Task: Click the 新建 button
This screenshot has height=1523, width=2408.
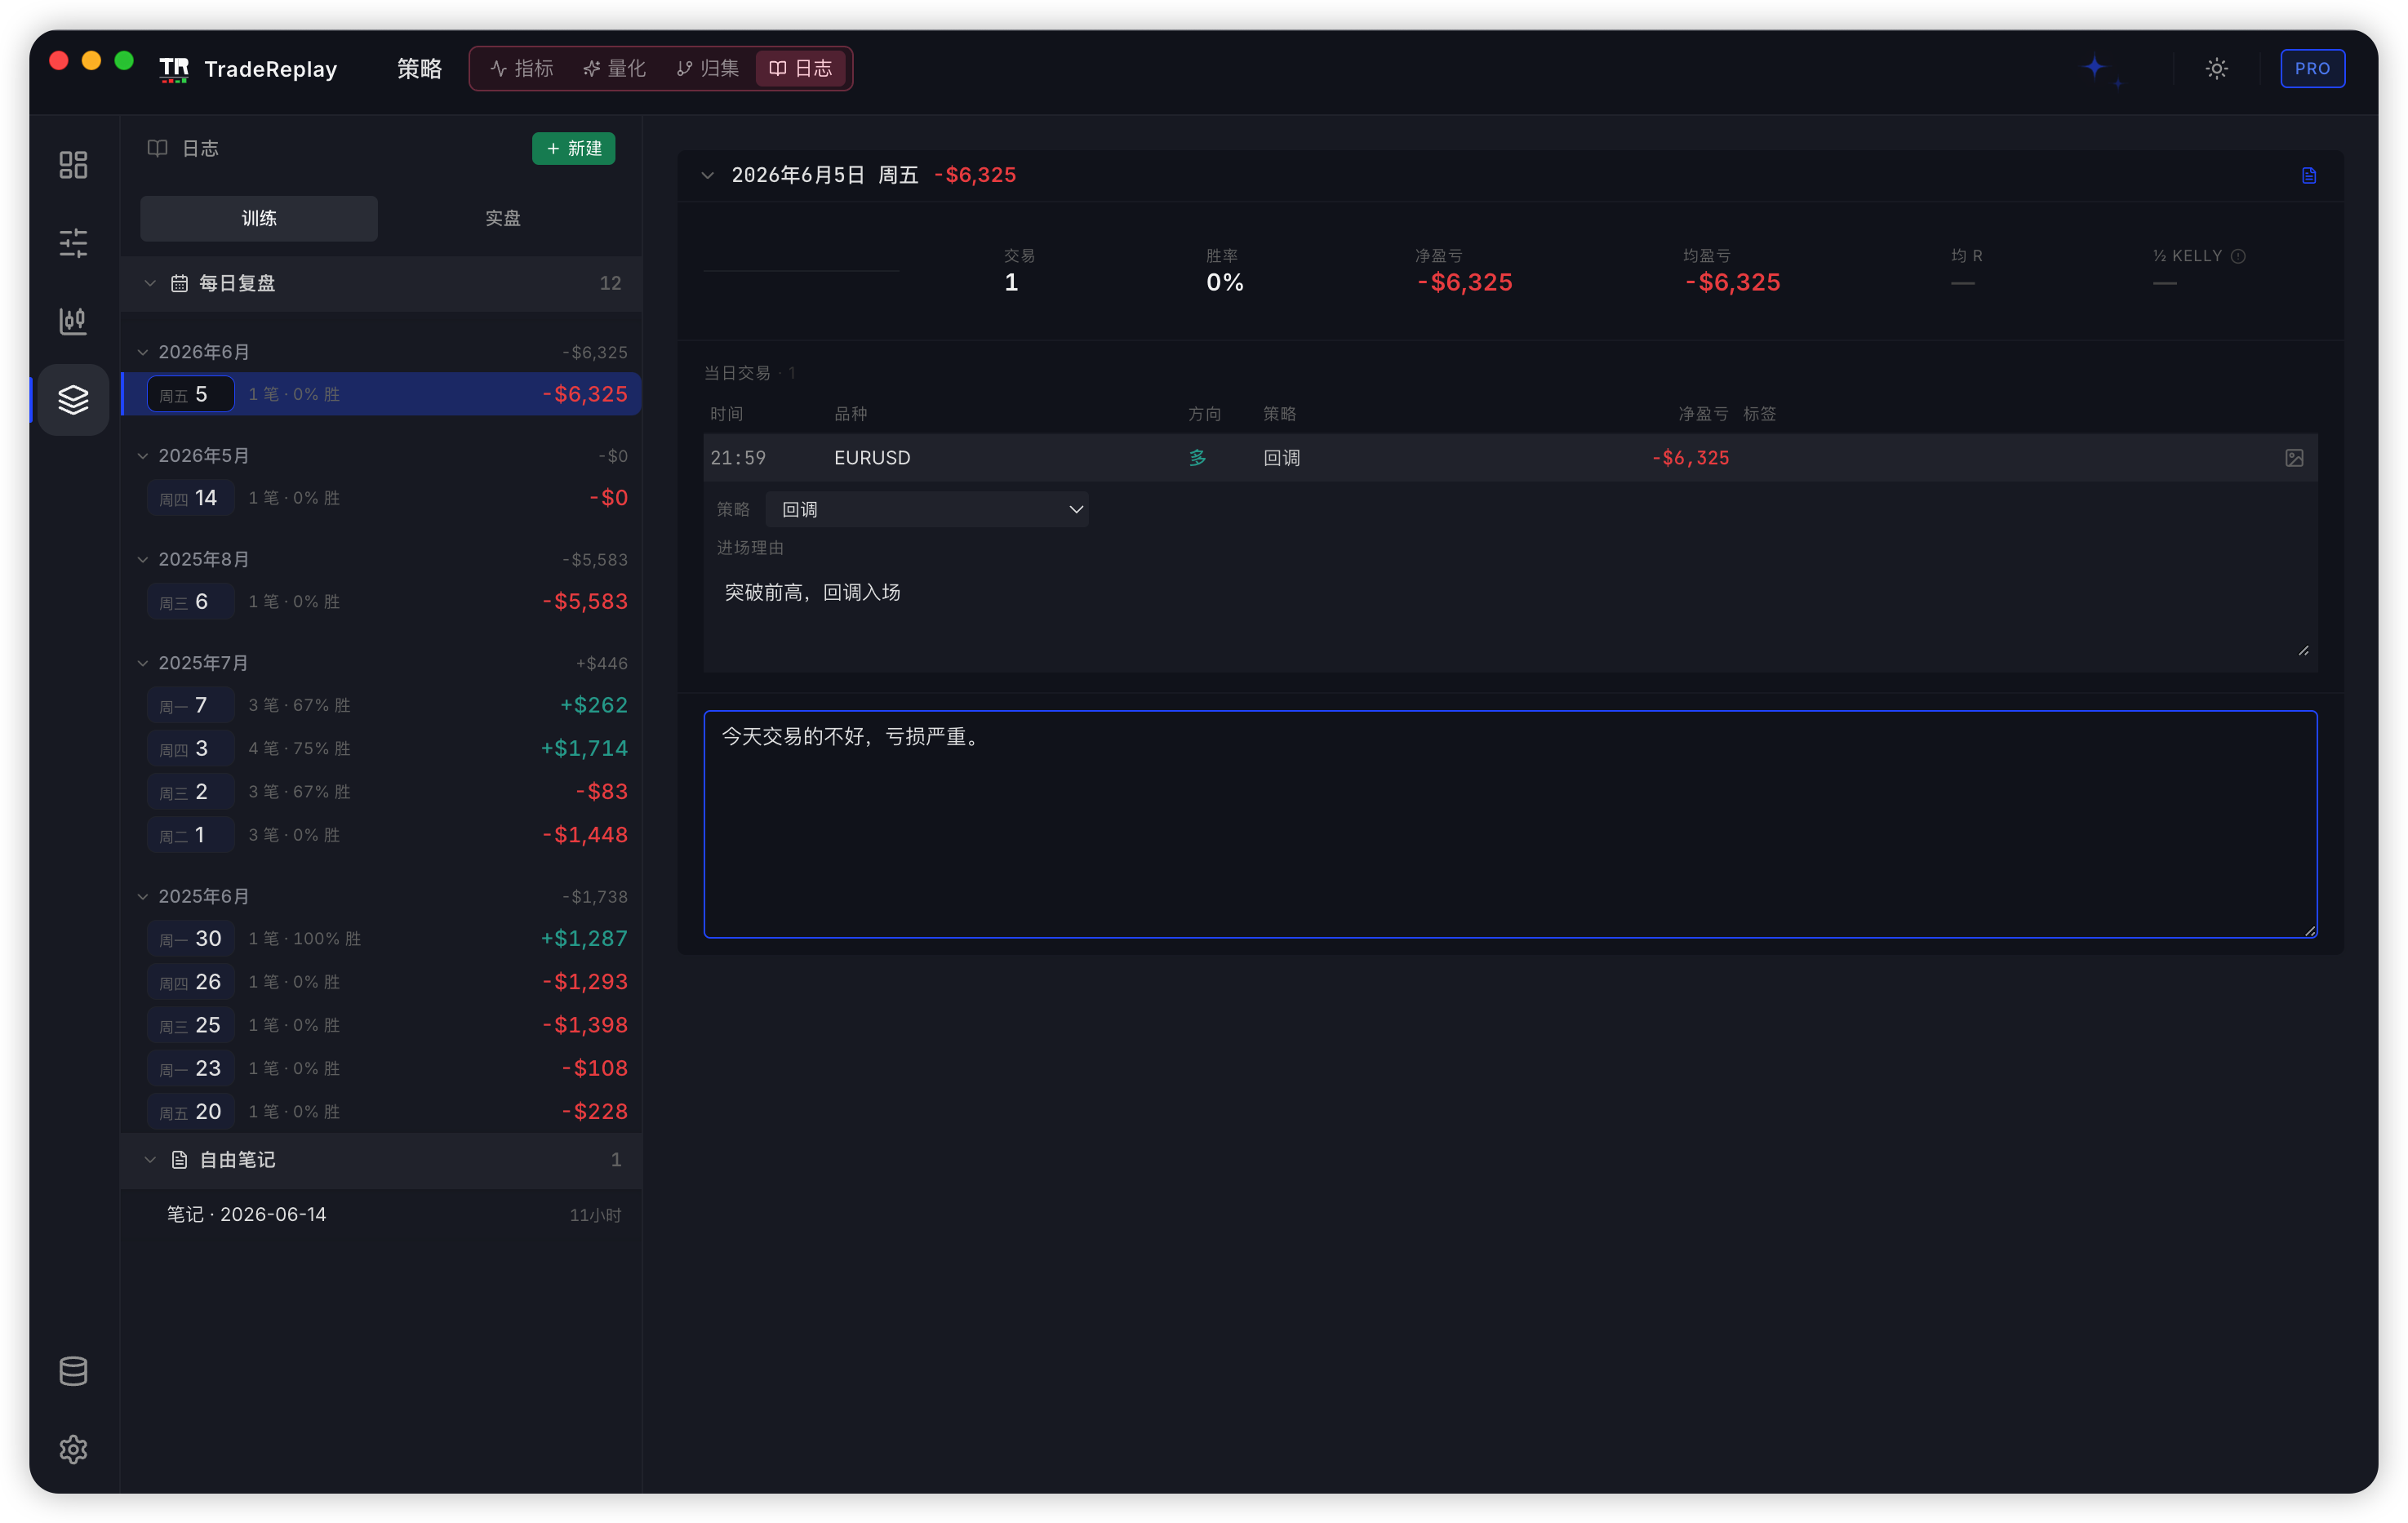Action: click(573, 148)
